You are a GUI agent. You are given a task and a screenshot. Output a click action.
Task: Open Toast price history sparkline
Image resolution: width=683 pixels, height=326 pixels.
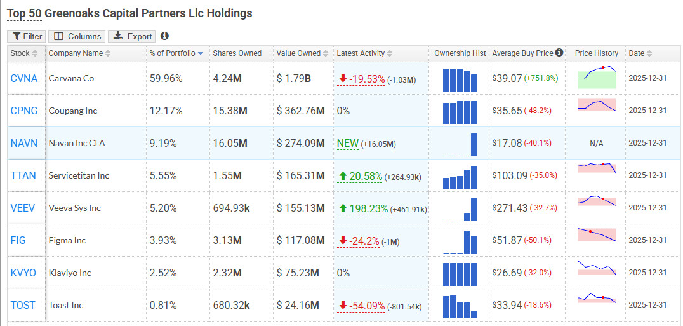pos(597,298)
